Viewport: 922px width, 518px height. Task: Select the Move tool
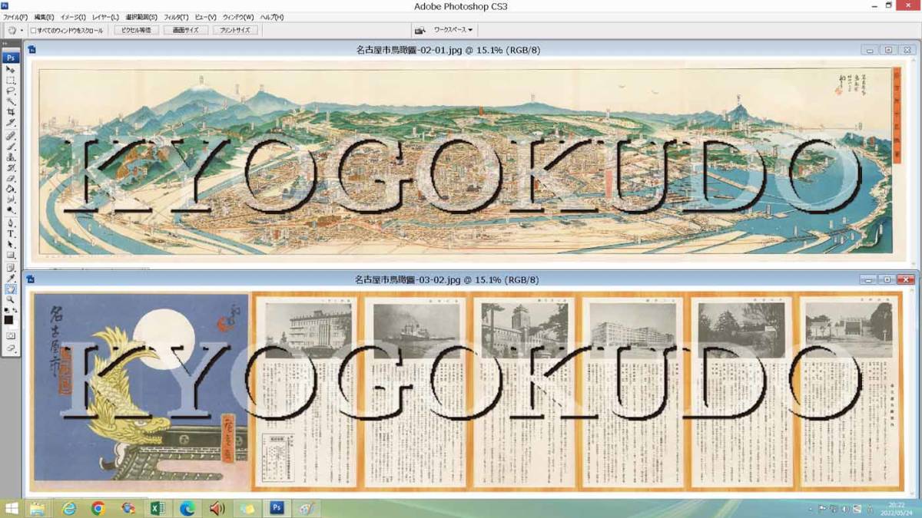coord(11,68)
